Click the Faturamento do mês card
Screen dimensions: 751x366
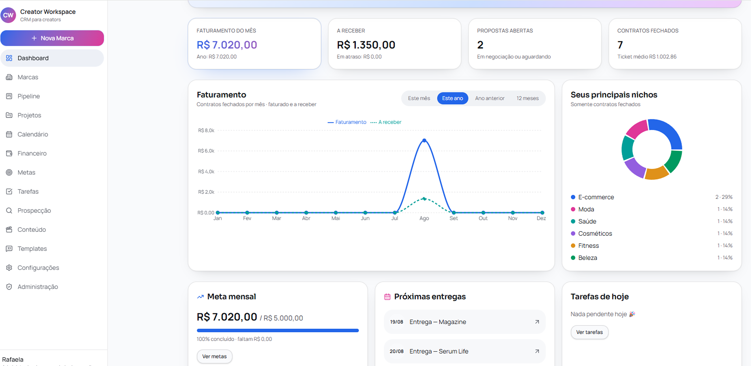tap(254, 44)
